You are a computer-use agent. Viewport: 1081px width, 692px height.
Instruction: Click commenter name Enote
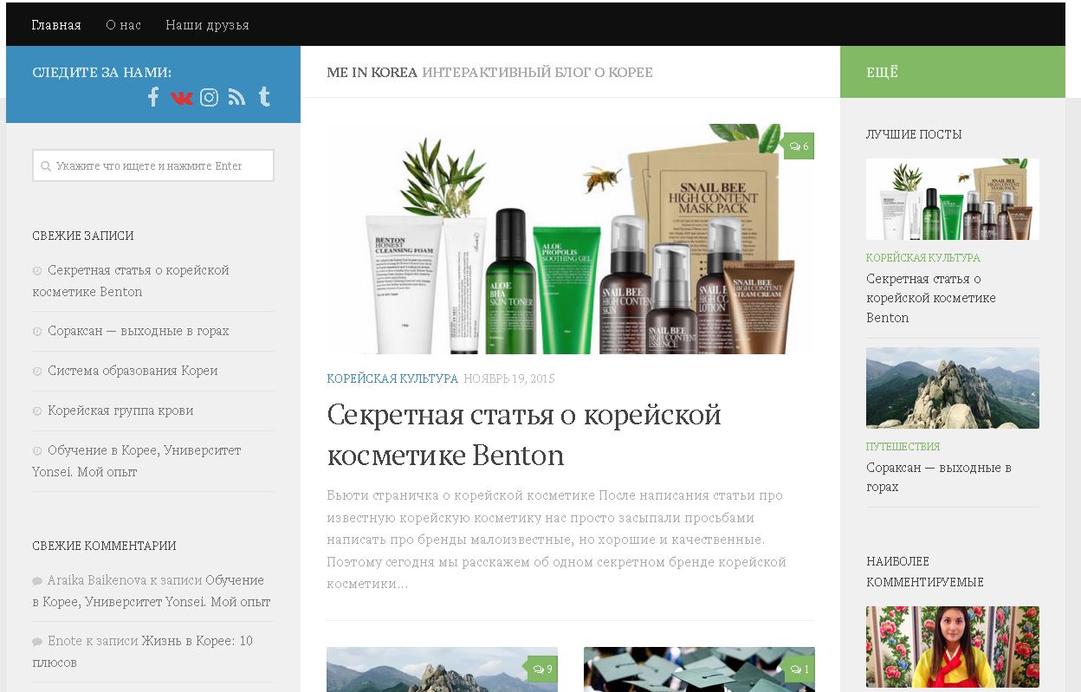[x=65, y=641]
